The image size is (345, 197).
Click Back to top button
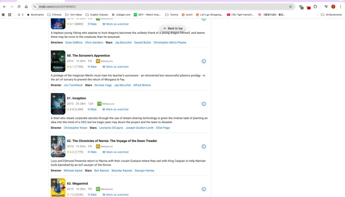click(173, 28)
